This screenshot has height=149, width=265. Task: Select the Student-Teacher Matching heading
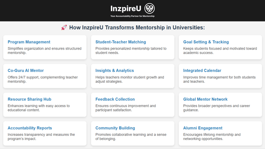[121, 42]
